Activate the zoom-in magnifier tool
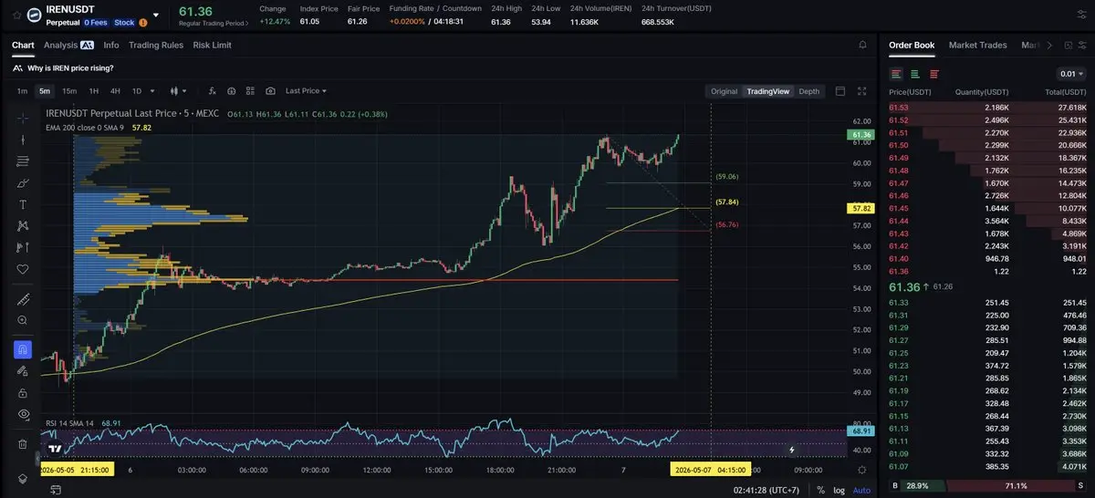Image resolution: width=1095 pixels, height=498 pixels. pos(23,320)
